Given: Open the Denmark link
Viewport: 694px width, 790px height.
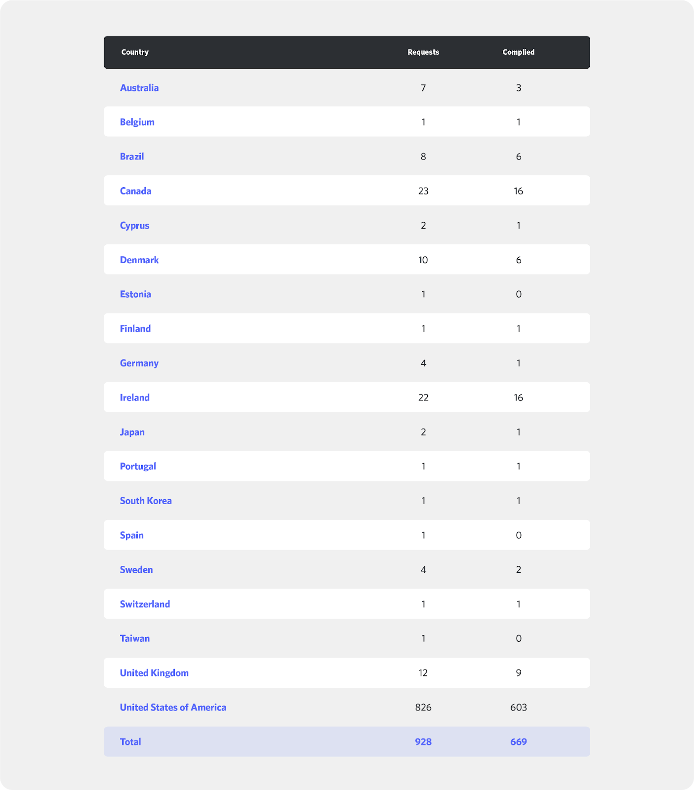Looking at the screenshot, I should (139, 260).
